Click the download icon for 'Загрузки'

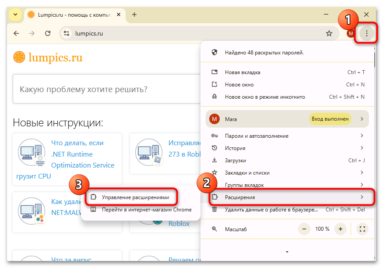coord(214,160)
